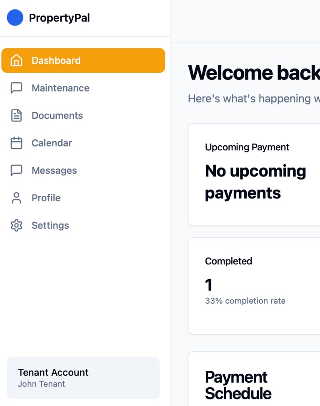The height and width of the screenshot is (406, 320).
Task: Select the highlighted Dashboard tab
Action: tap(83, 60)
